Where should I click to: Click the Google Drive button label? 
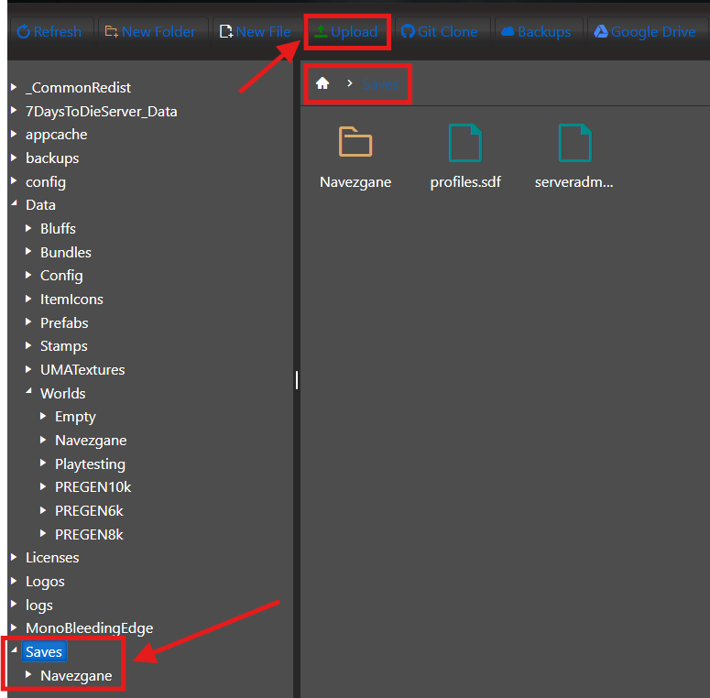tap(653, 32)
